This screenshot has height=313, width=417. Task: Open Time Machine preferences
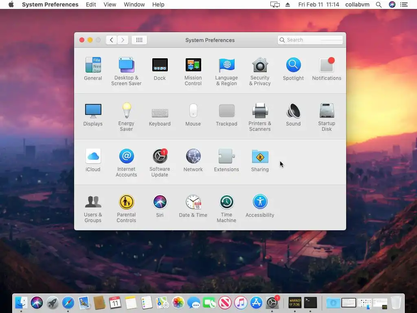226,209
